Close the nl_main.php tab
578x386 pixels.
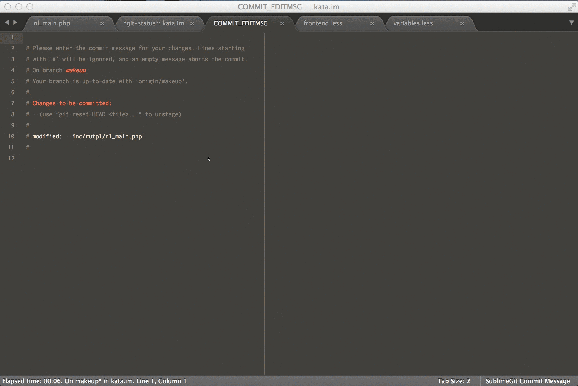[x=102, y=23]
